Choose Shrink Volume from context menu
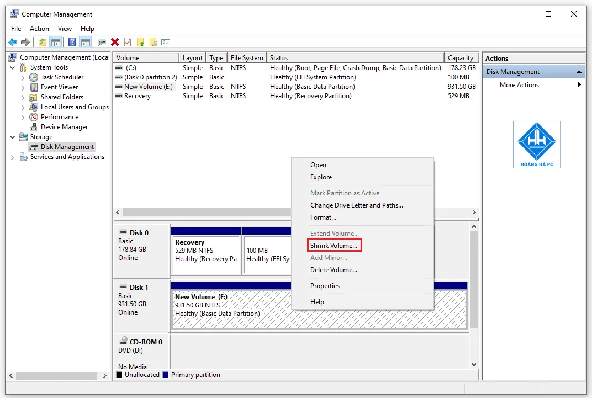 coord(334,246)
